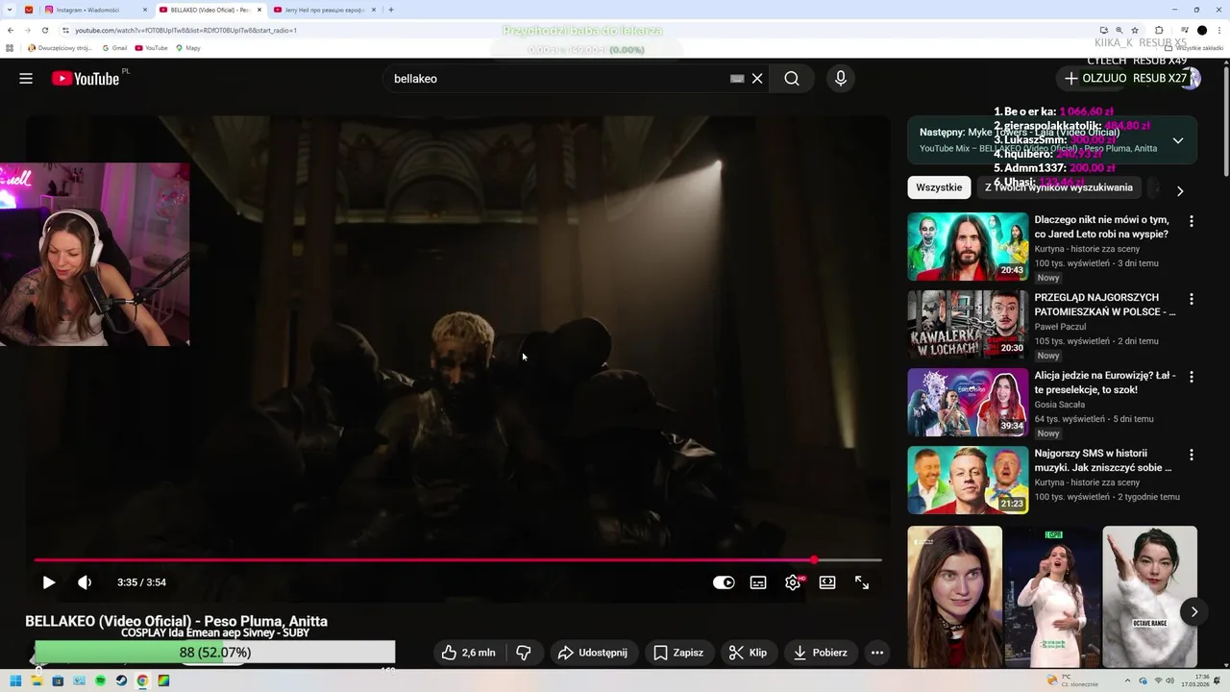Image resolution: width=1230 pixels, height=692 pixels.
Task: Open the Gosia Sacała channel name
Action: pyautogui.click(x=1060, y=405)
